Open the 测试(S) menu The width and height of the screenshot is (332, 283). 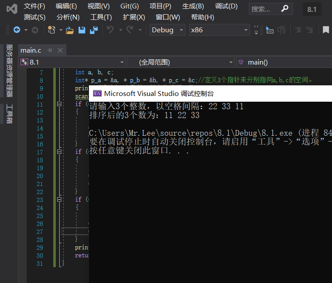pos(35,17)
